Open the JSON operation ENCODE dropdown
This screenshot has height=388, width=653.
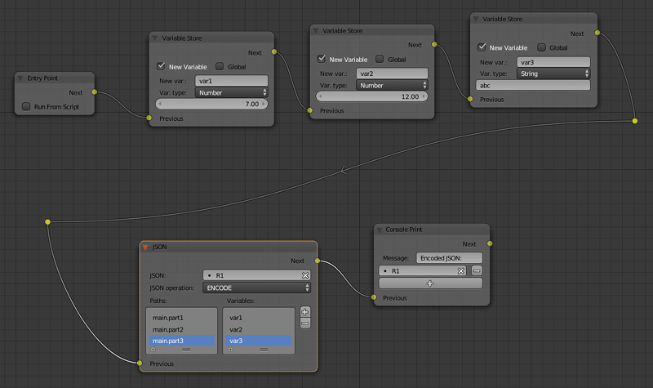coord(256,288)
